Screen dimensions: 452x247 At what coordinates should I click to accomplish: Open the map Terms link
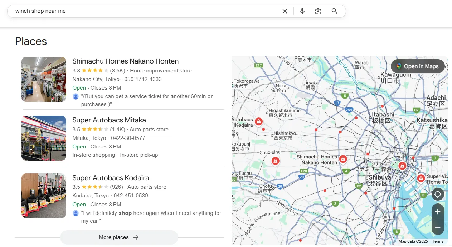438,242
